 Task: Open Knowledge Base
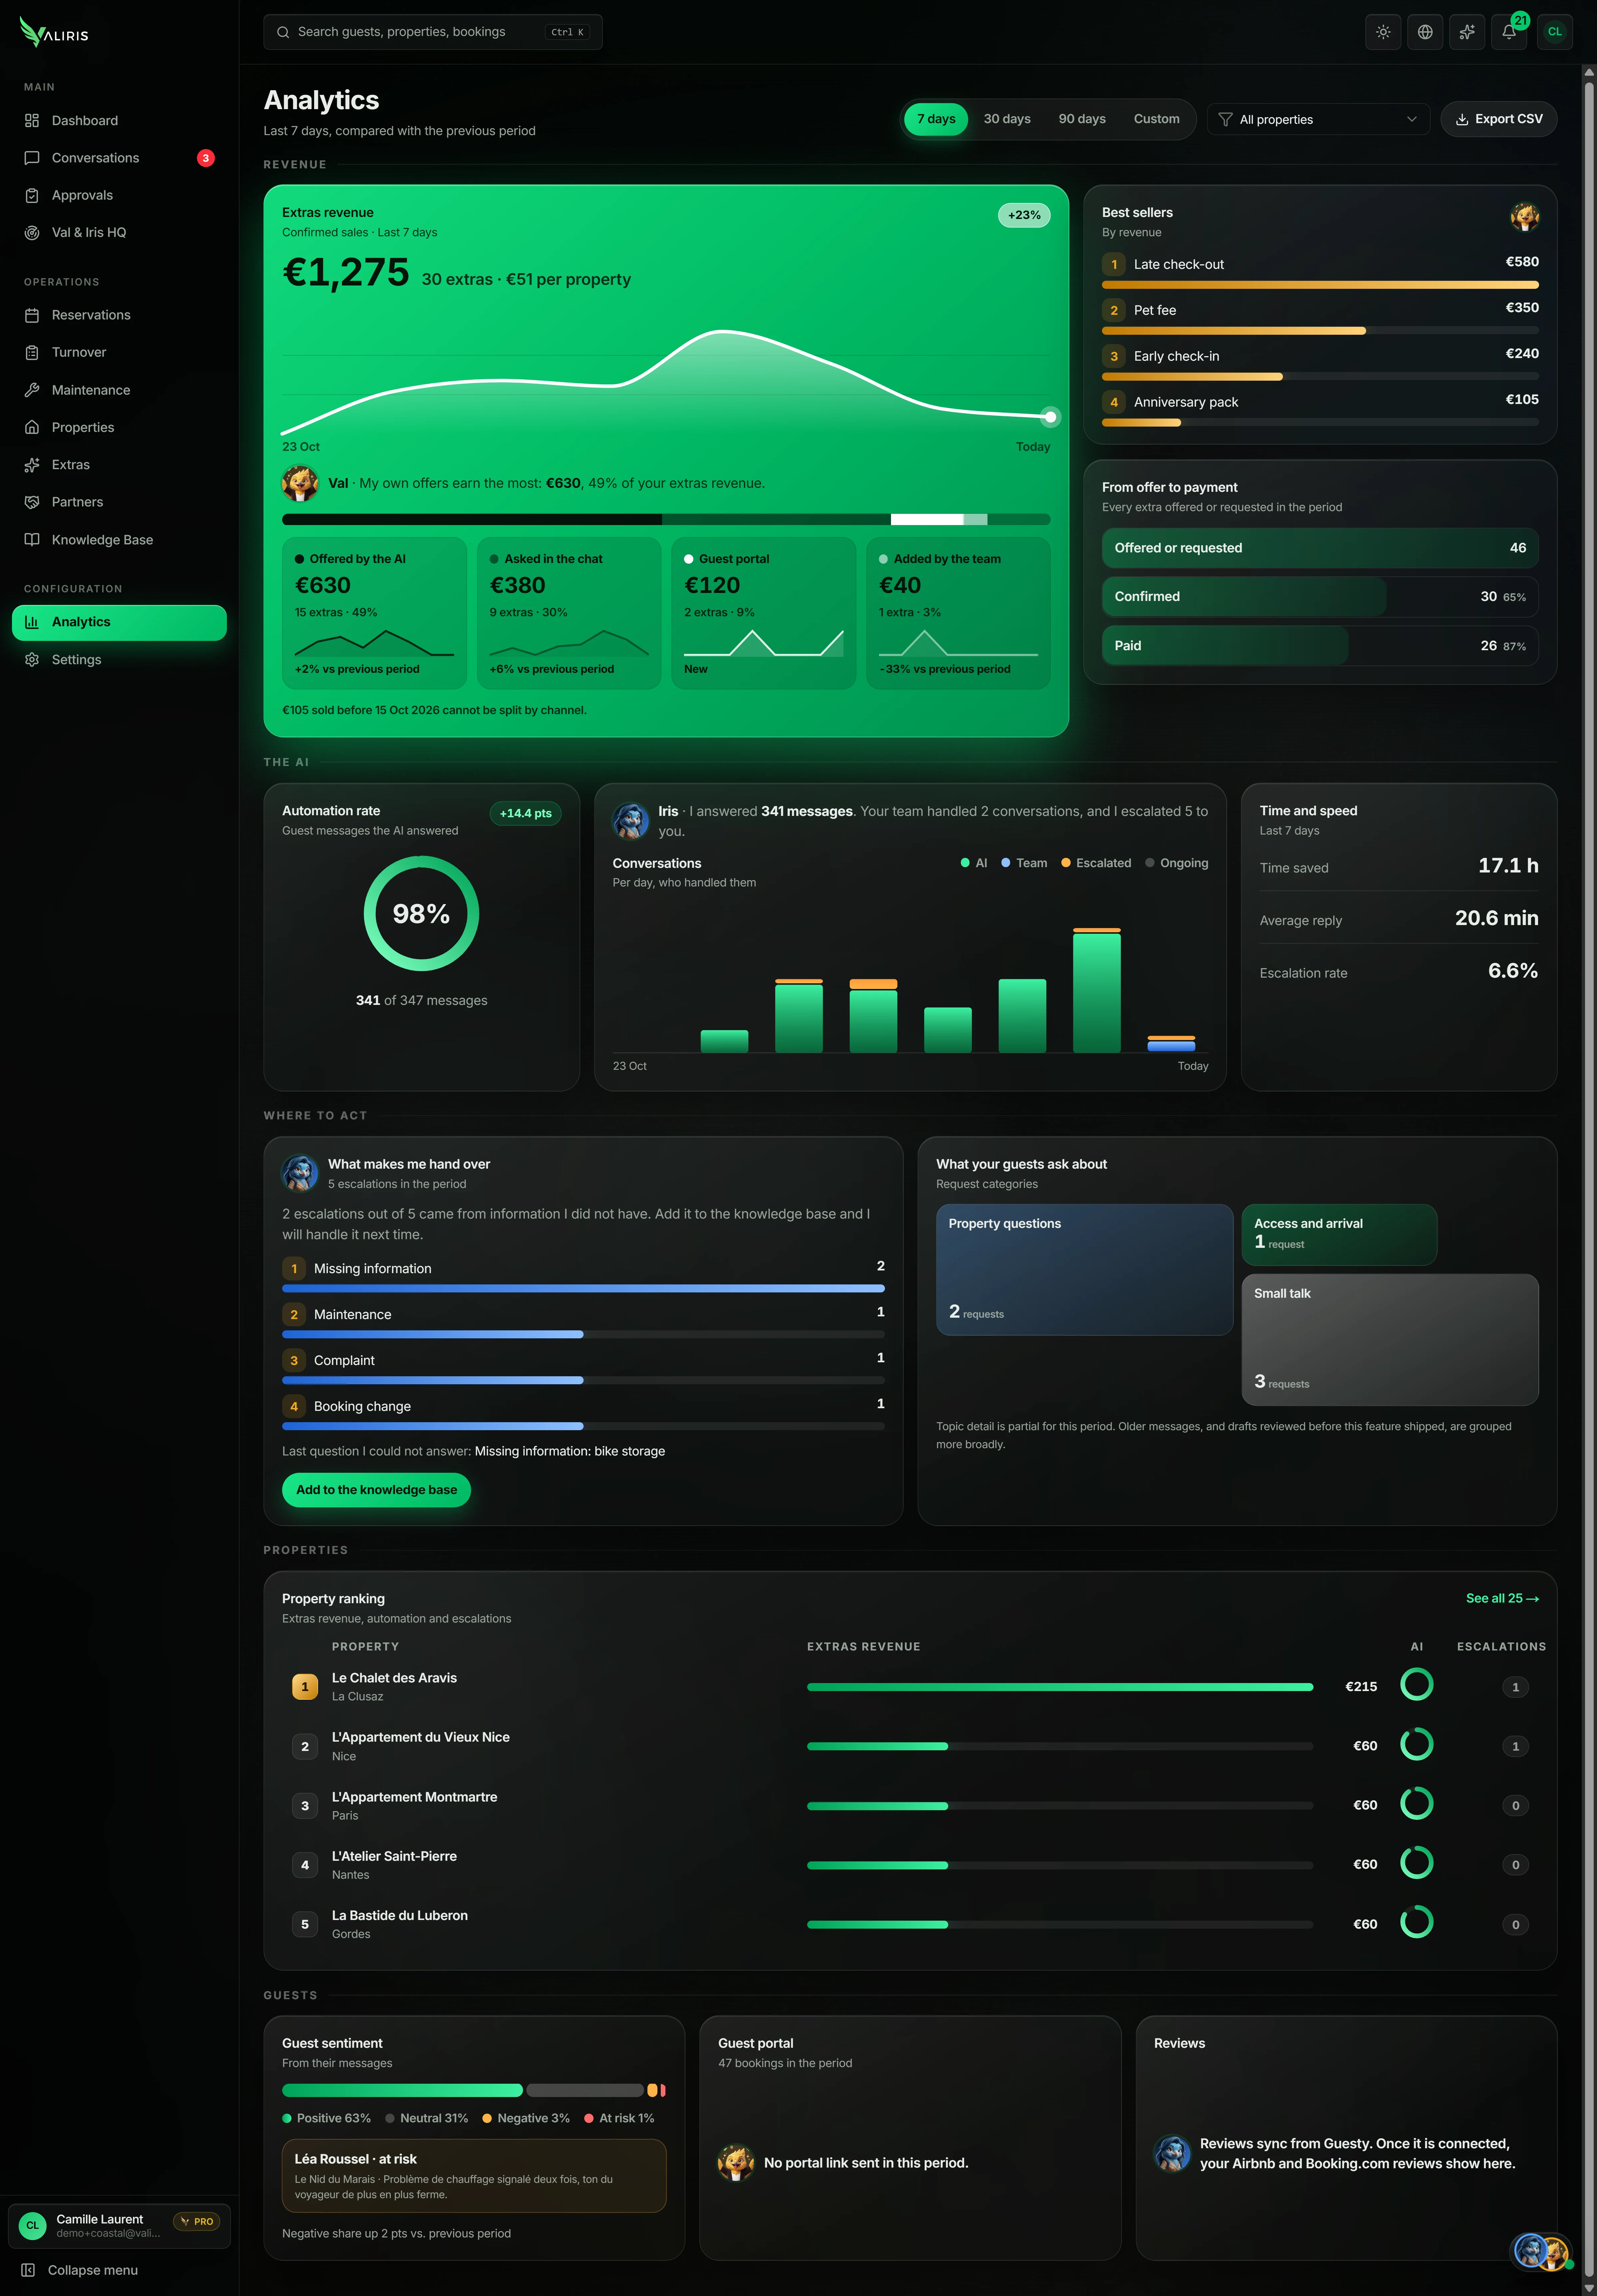119,540
